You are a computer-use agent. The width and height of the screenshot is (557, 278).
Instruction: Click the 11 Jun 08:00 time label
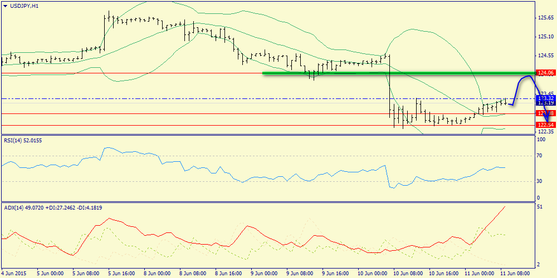(x=514, y=274)
